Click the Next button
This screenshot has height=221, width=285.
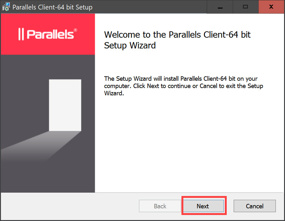tap(203, 206)
